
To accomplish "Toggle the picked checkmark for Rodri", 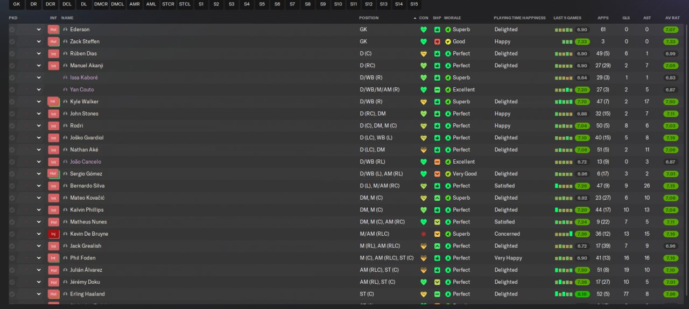I will click(x=12, y=126).
